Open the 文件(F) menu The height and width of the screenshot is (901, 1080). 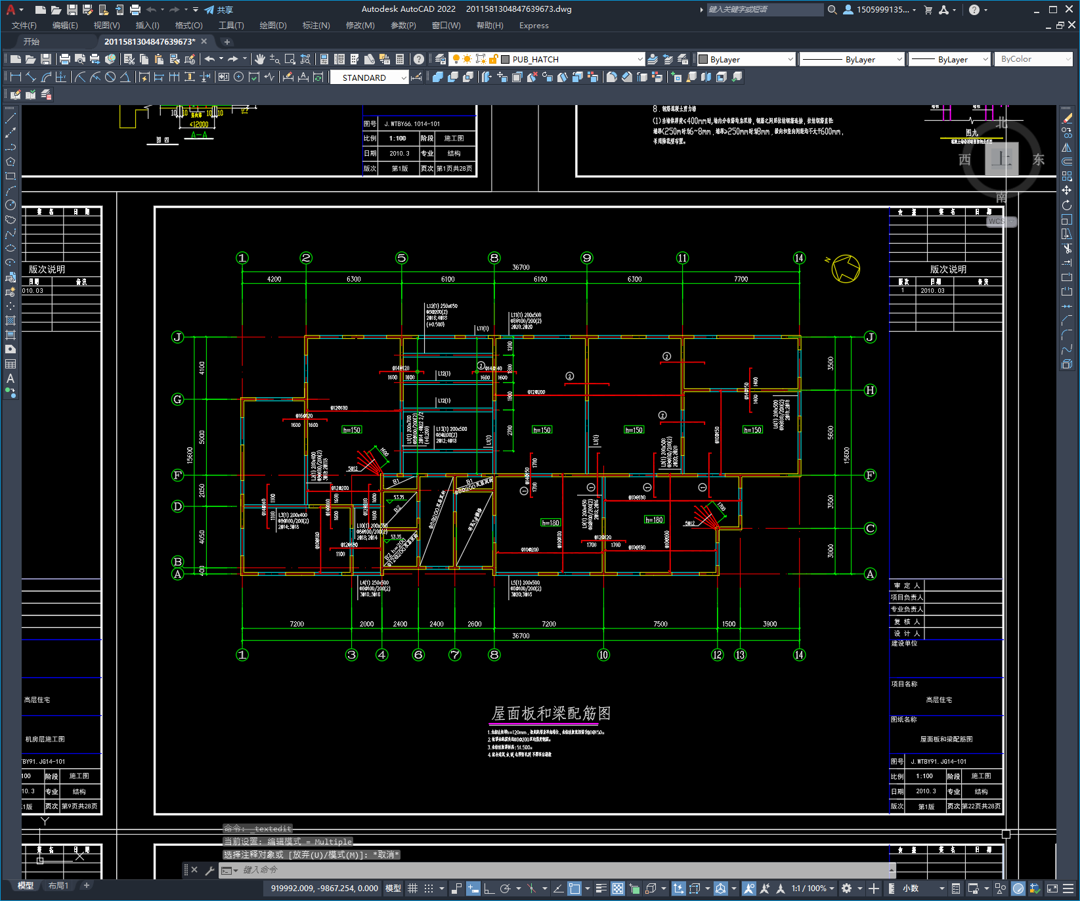pyautogui.click(x=24, y=26)
